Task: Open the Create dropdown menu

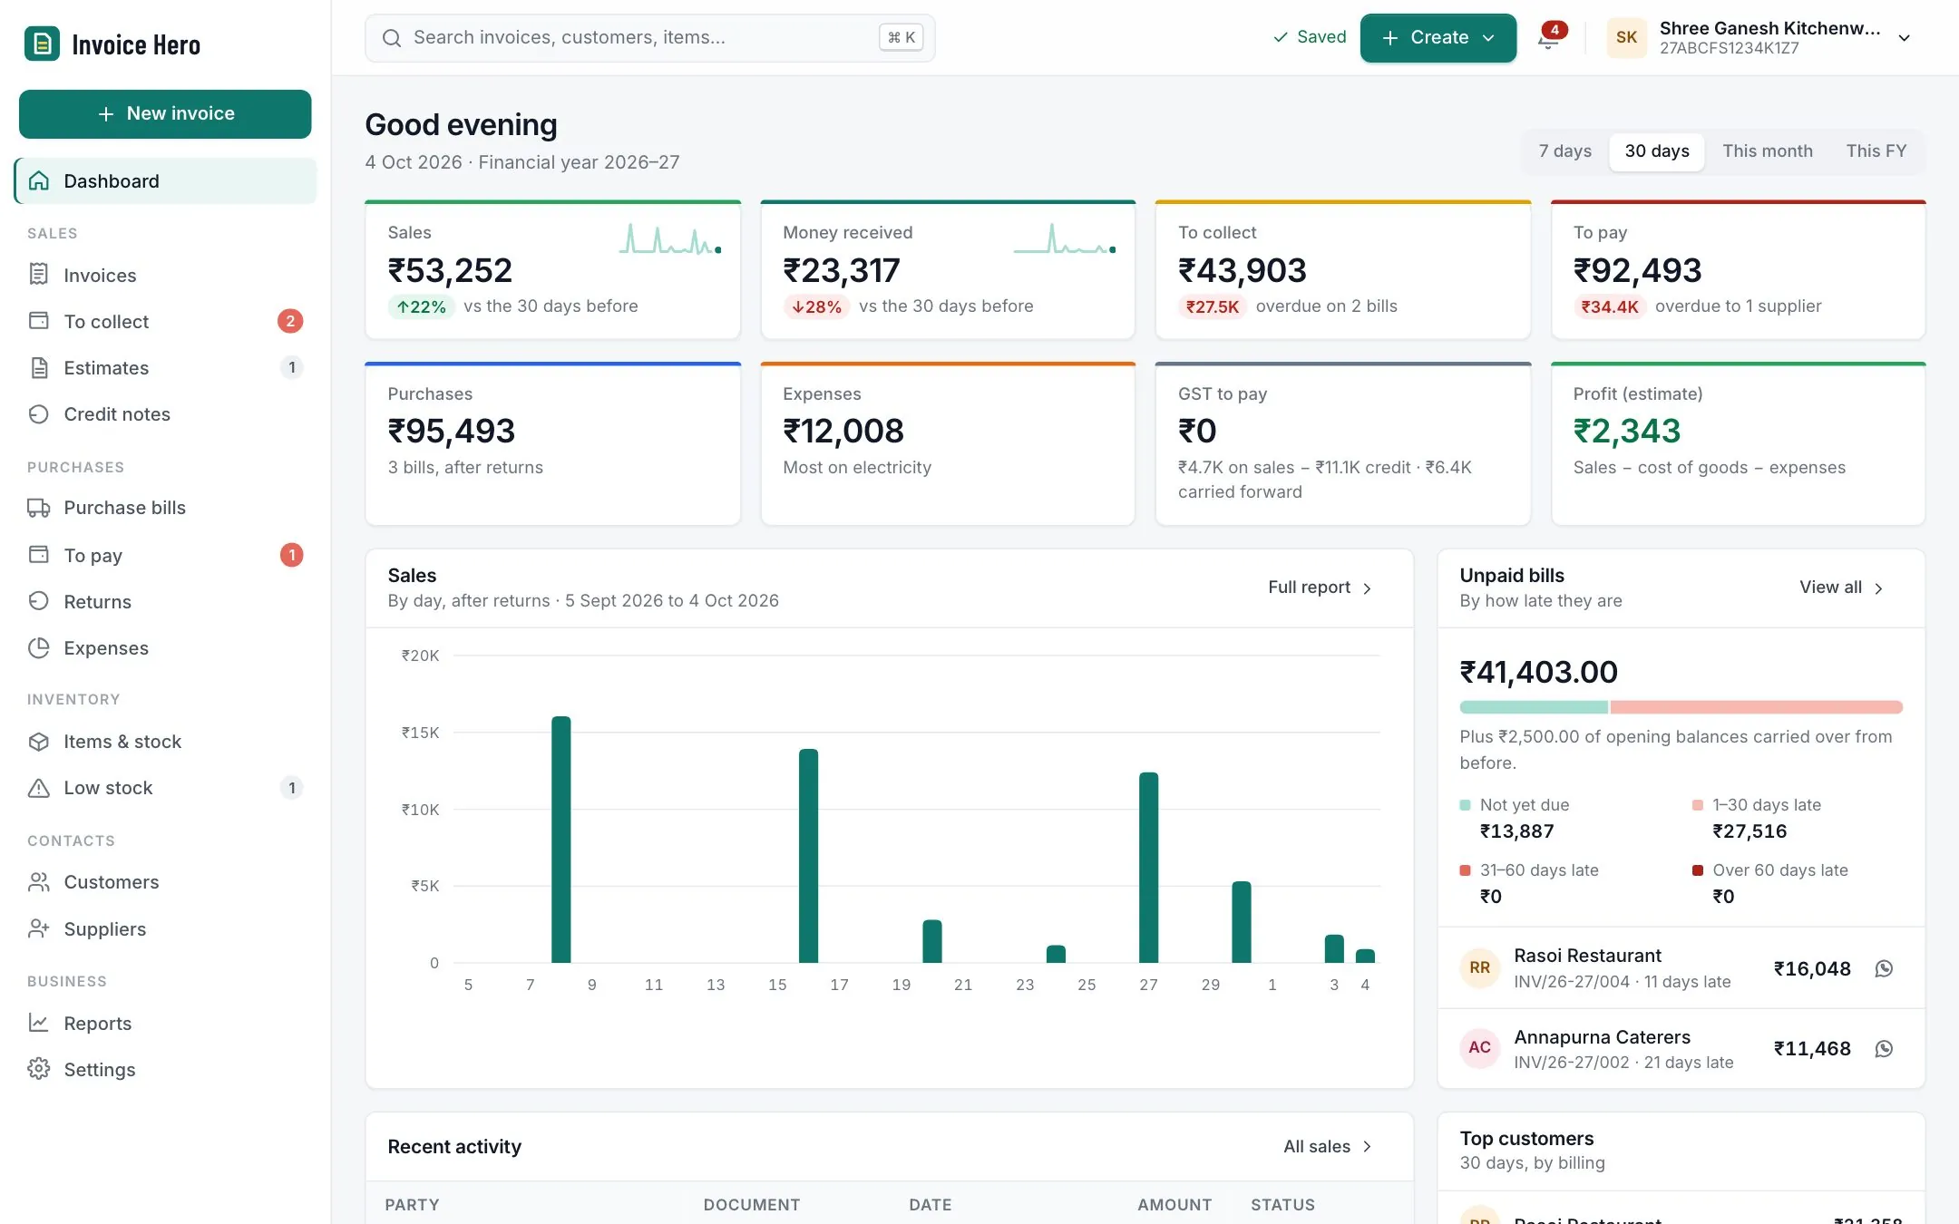Action: coord(1438,38)
